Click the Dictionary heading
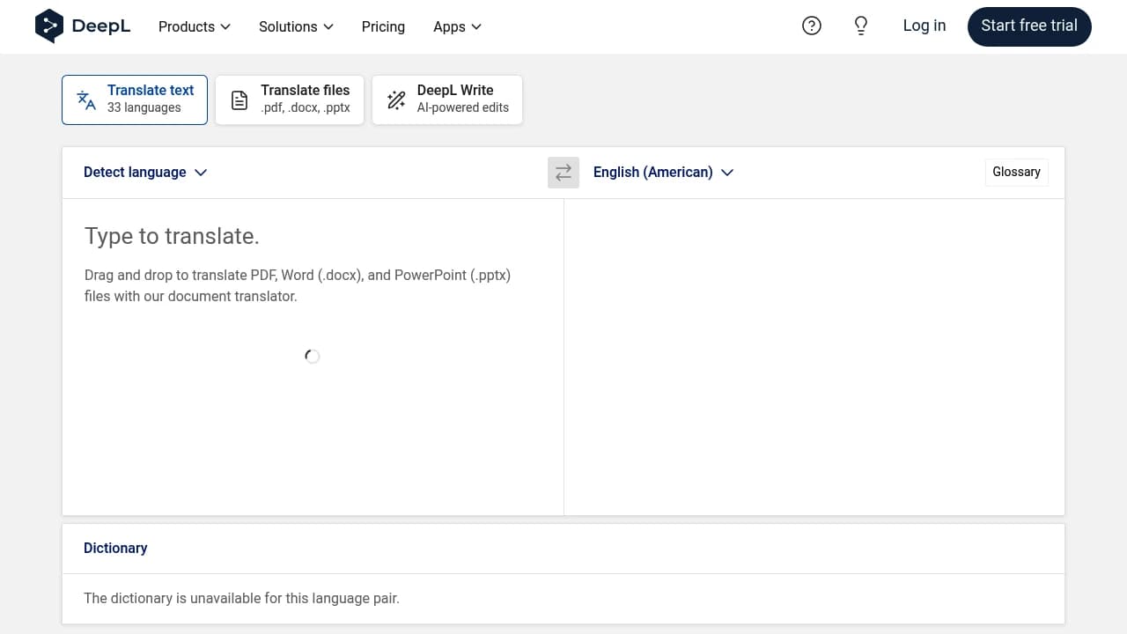Image resolution: width=1127 pixels, height=634 pixels. pos(115,548)
